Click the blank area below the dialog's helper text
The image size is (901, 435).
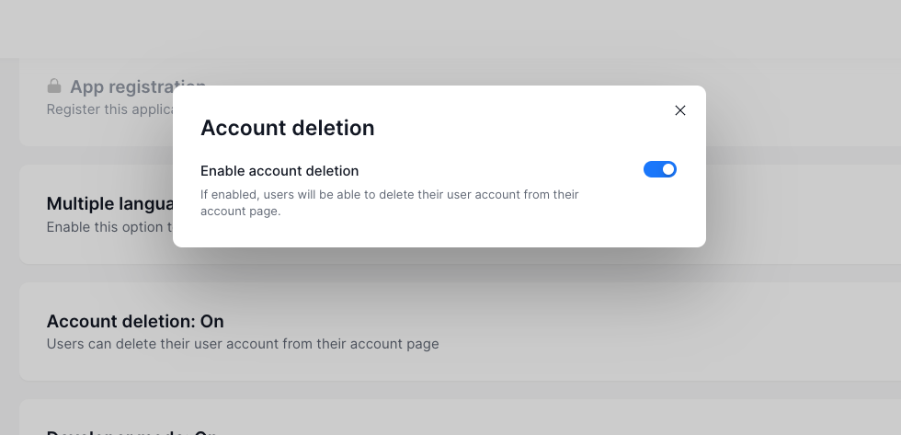click(439, 234)
